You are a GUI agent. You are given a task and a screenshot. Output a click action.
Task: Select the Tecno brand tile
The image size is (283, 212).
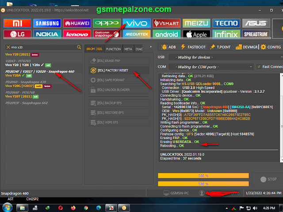coord(226,23)
